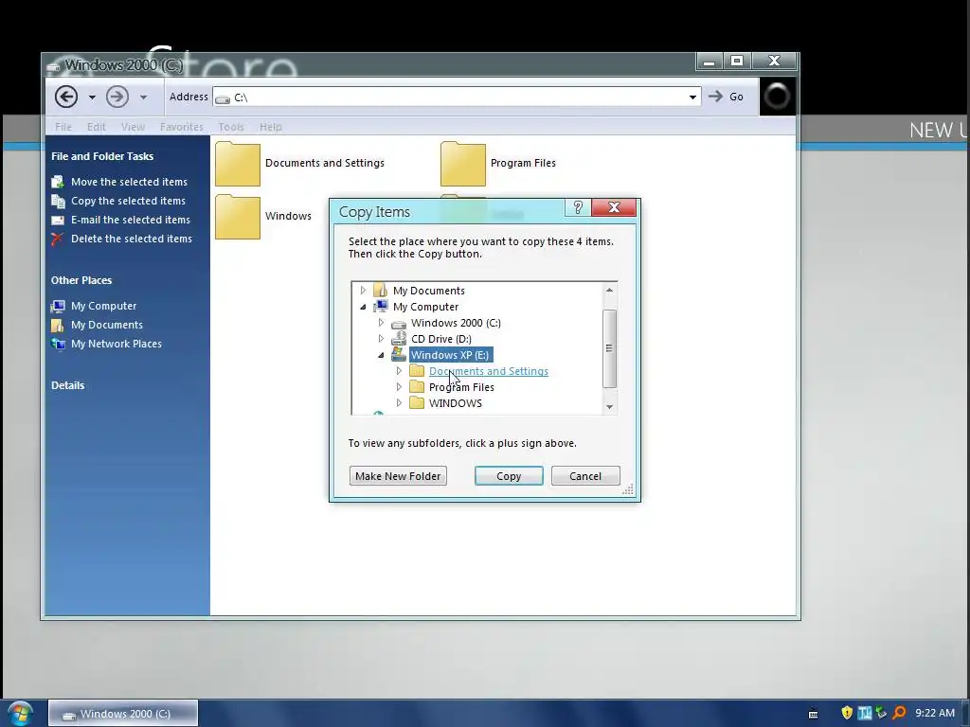The image size is (970, 727).
Task: Click E-mail the selected items link
Action: coord(131,220)
